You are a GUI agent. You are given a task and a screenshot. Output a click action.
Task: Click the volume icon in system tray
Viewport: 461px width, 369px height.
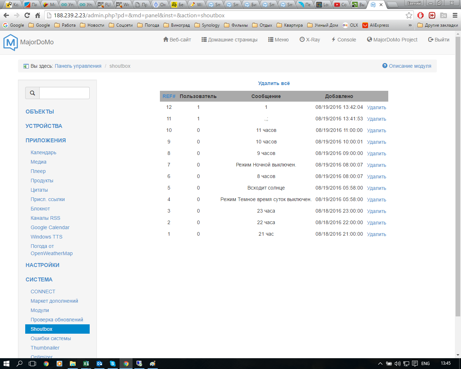point(397,364)
